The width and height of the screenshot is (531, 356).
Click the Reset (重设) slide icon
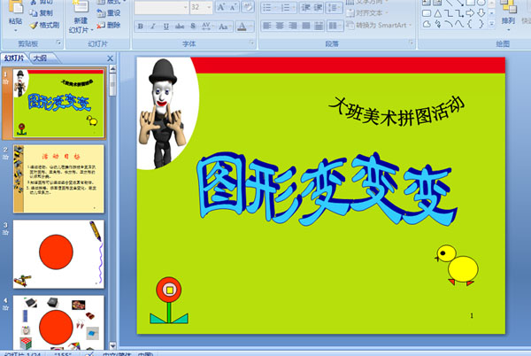point(112,13)
